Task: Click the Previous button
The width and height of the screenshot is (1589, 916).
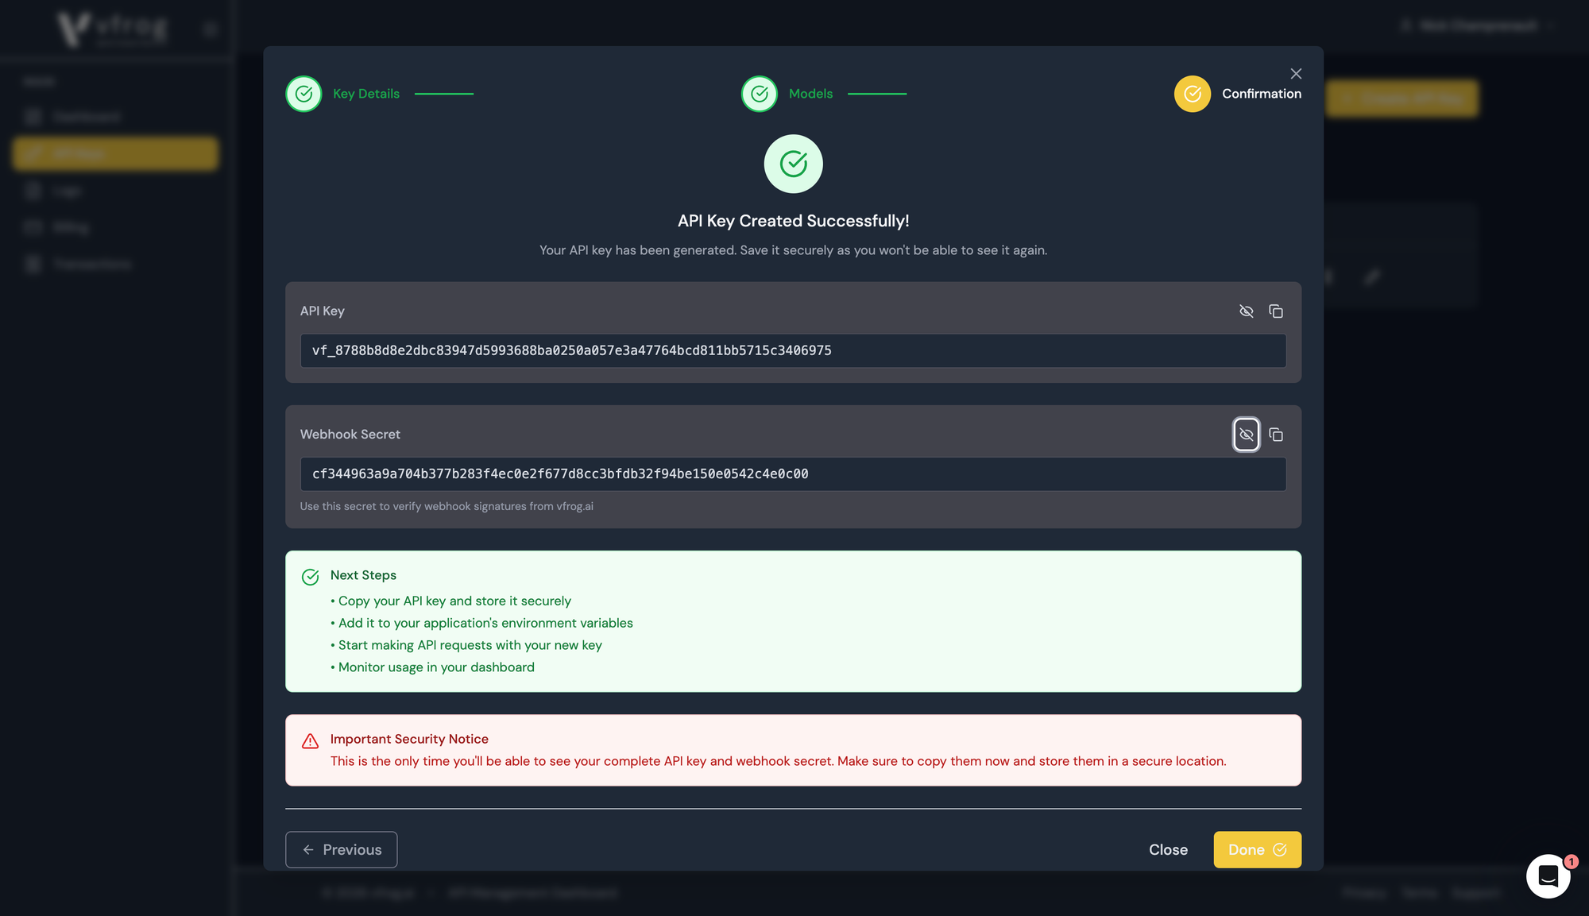Action: click(341, 849)
